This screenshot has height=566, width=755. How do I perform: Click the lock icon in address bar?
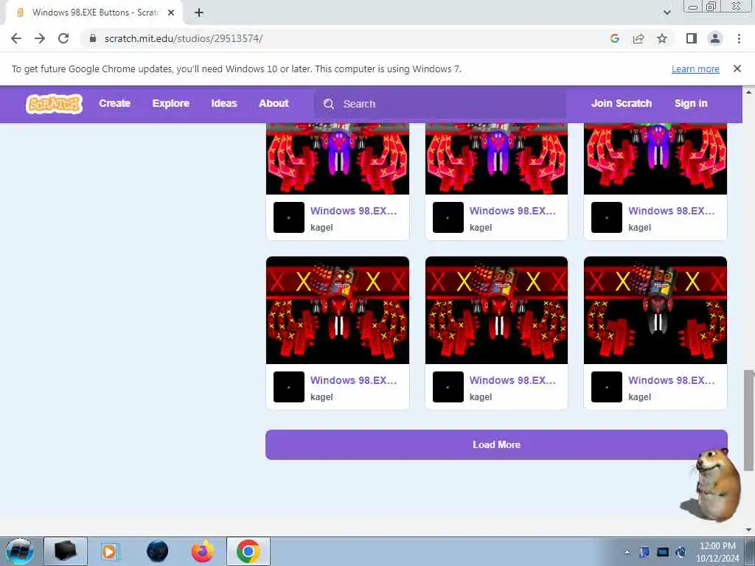(x=93, y=38)
